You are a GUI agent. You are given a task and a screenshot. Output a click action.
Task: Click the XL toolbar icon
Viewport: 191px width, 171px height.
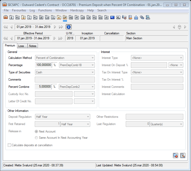[x=118, y=18]
